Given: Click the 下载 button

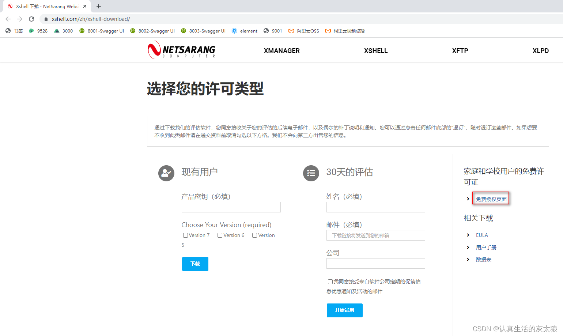Looking at the screenshot, I should coord(195,264).
